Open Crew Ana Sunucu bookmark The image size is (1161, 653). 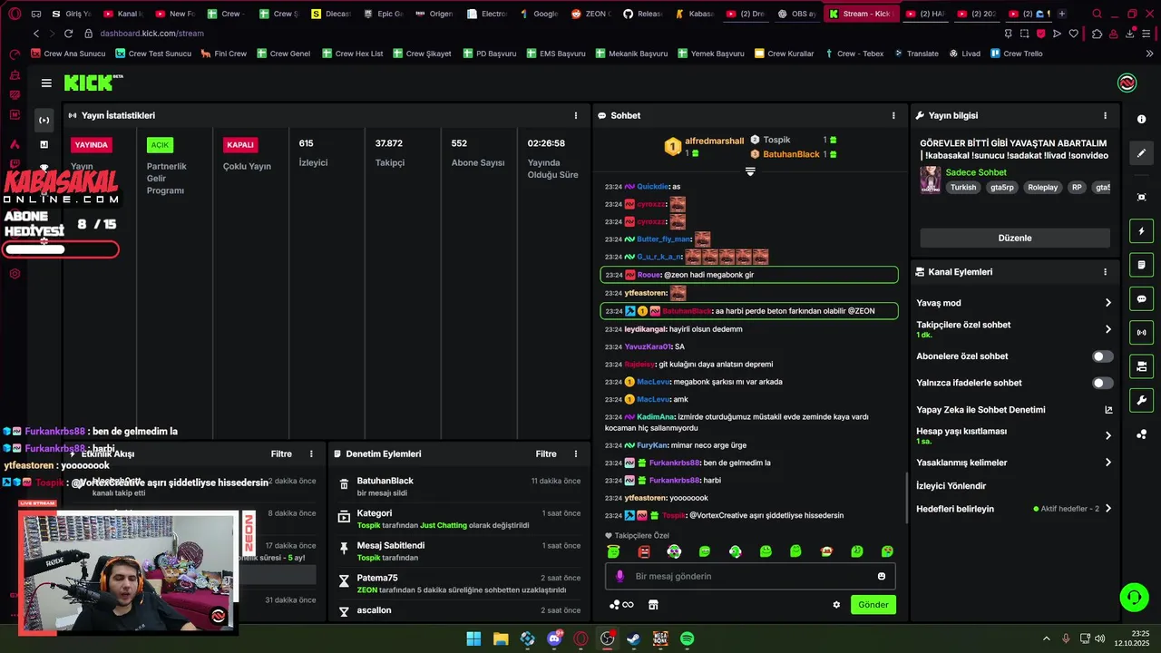pos(68,54)
